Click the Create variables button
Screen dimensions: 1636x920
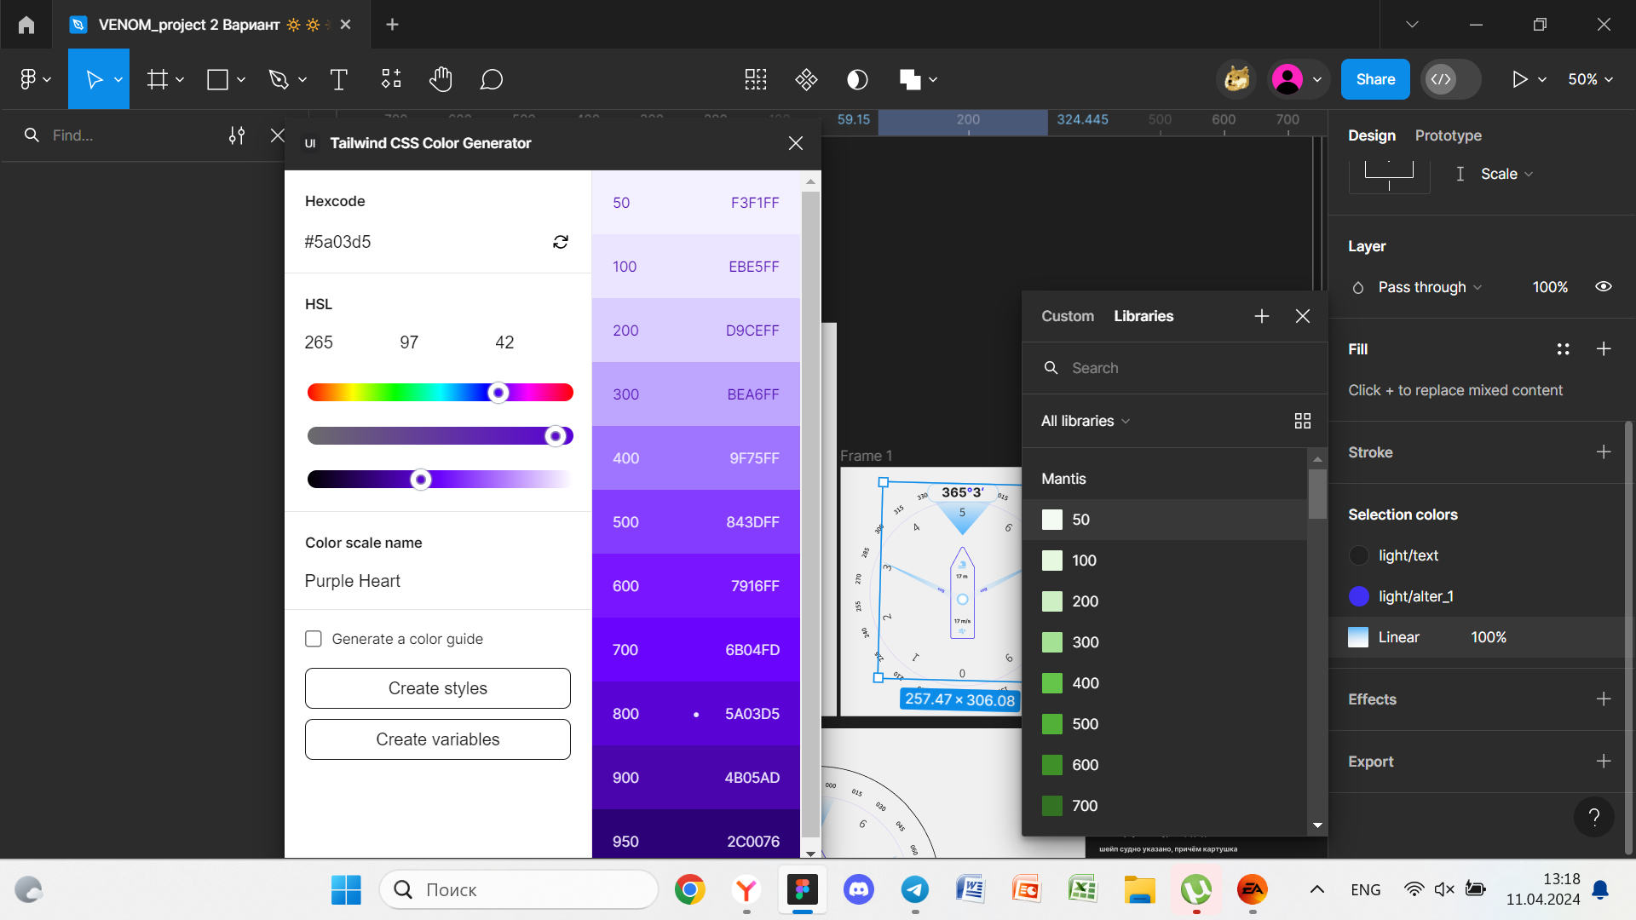click(x=438, y=739)
